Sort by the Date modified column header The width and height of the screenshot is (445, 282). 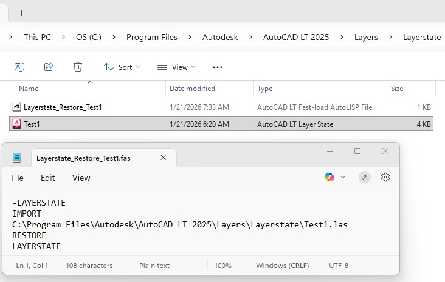pos(192,89)
